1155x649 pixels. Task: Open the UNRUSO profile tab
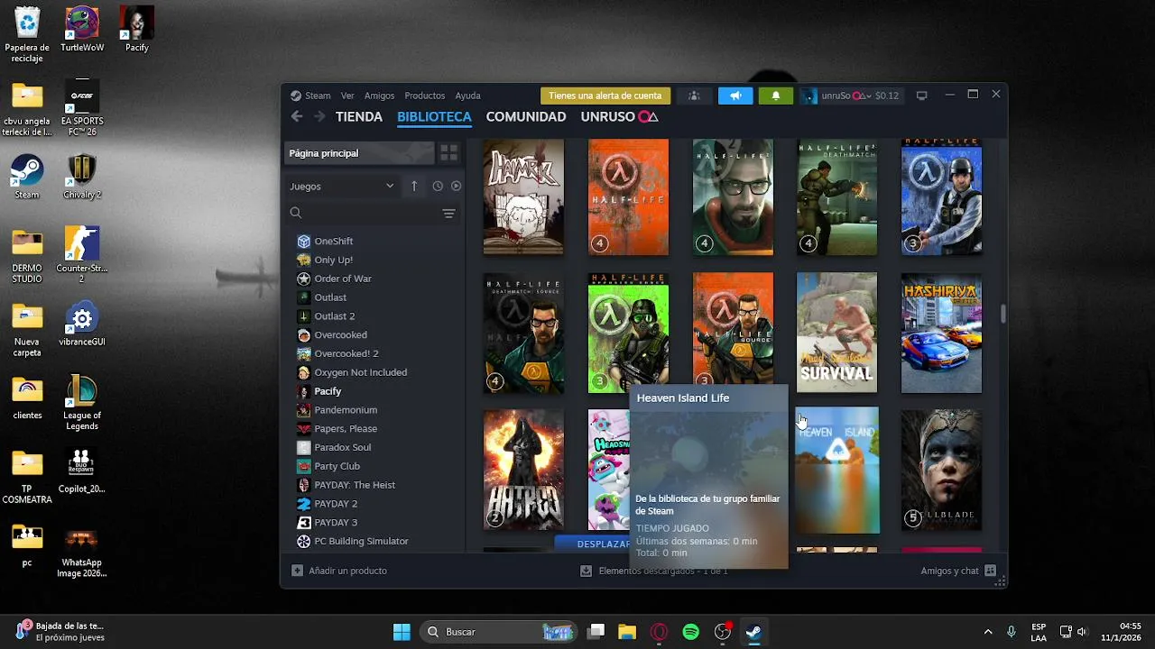click(x=619, y=116)
